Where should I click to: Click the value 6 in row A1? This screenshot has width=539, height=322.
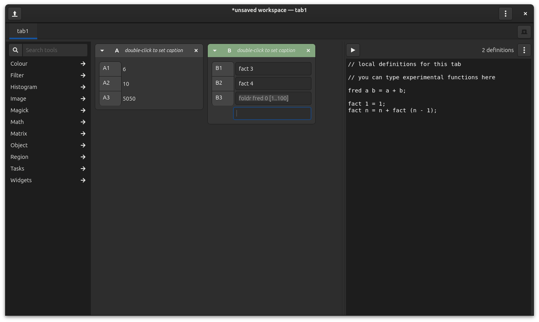click(x=124, y=69)
